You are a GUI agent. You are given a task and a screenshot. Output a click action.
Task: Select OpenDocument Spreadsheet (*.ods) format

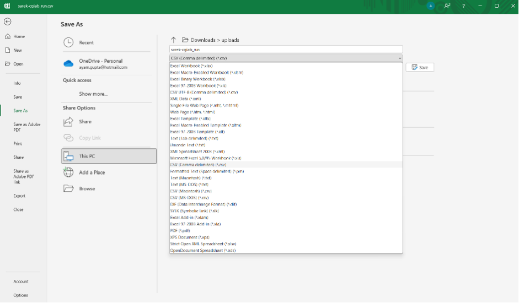[x=203, y=251]
